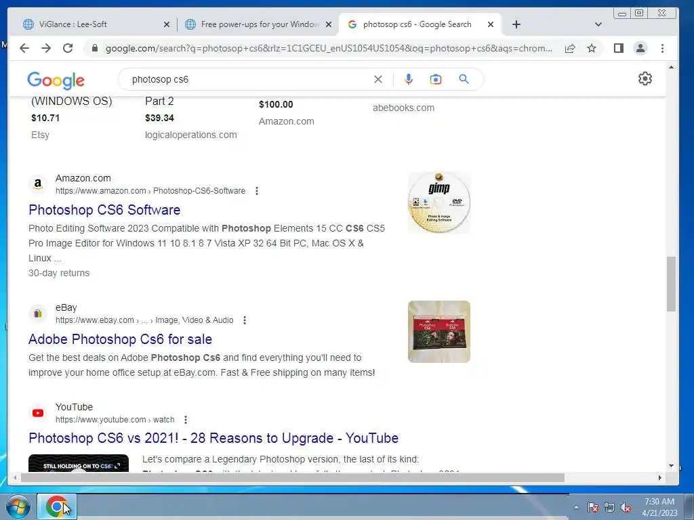
Task: Go forward to the next page
Action: pyautogui.click(x=46, y=48)
